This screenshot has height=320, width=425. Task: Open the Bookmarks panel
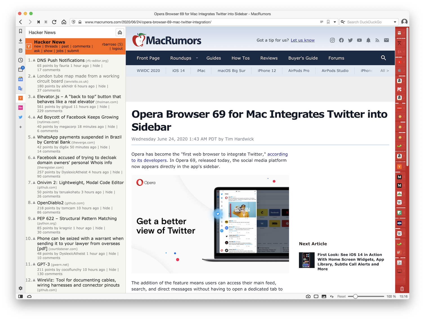21,31
